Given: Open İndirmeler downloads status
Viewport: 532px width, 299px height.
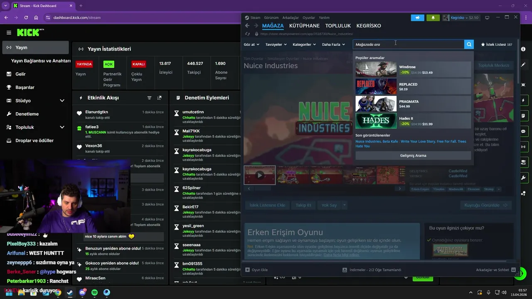Looking at the screenshot, I should (372, 270).
